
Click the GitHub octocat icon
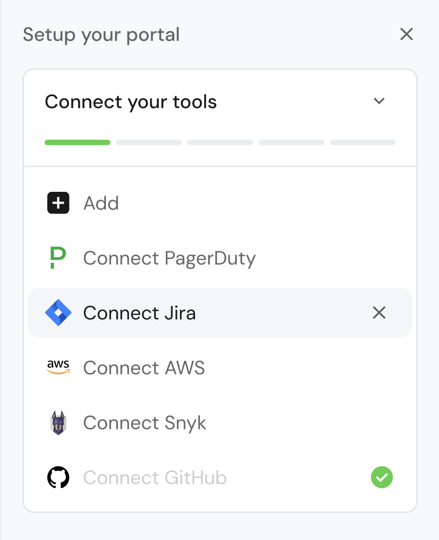58,478
